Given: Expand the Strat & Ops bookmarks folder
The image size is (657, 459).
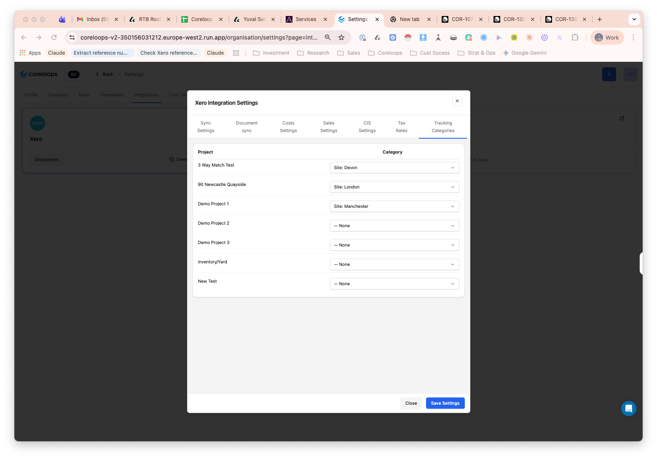Looking at the screenshot, I should 477,53.
